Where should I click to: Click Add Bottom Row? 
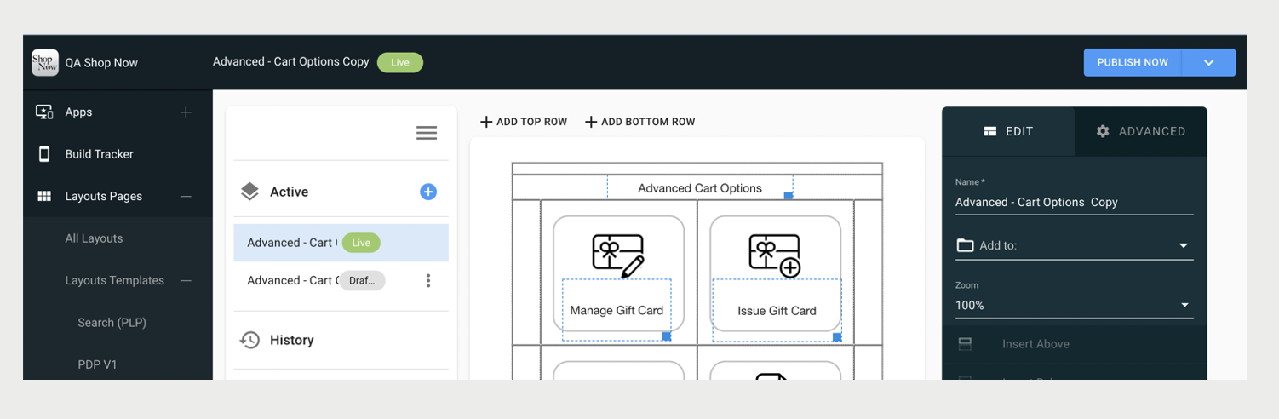[640, 122]
